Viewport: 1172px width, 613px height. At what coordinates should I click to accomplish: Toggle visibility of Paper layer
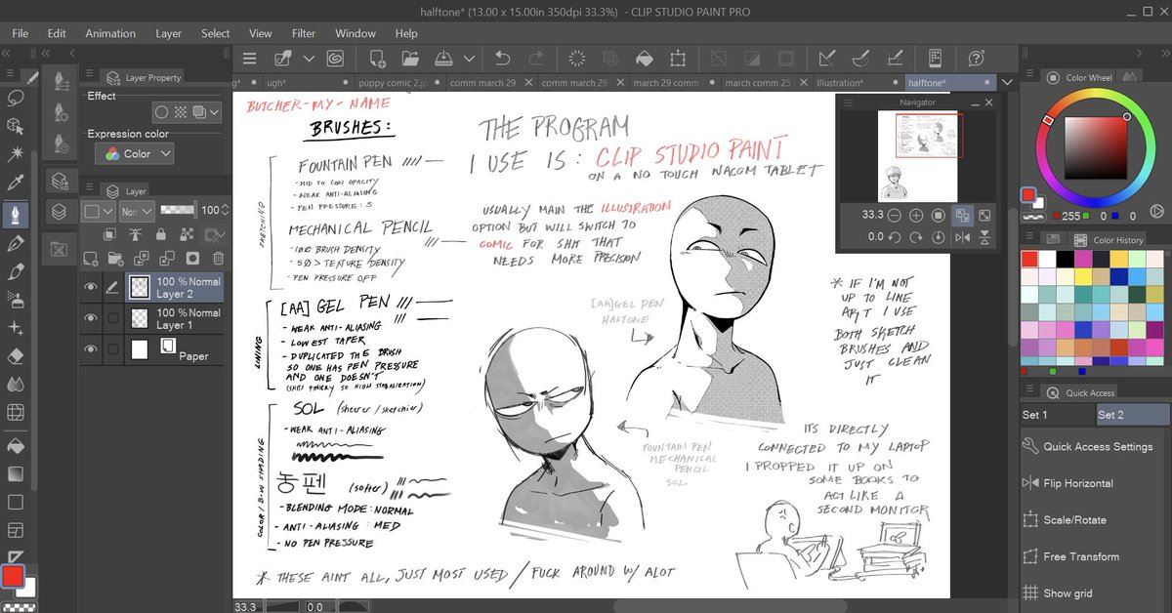pyautogui.click(x=91, y=348)
